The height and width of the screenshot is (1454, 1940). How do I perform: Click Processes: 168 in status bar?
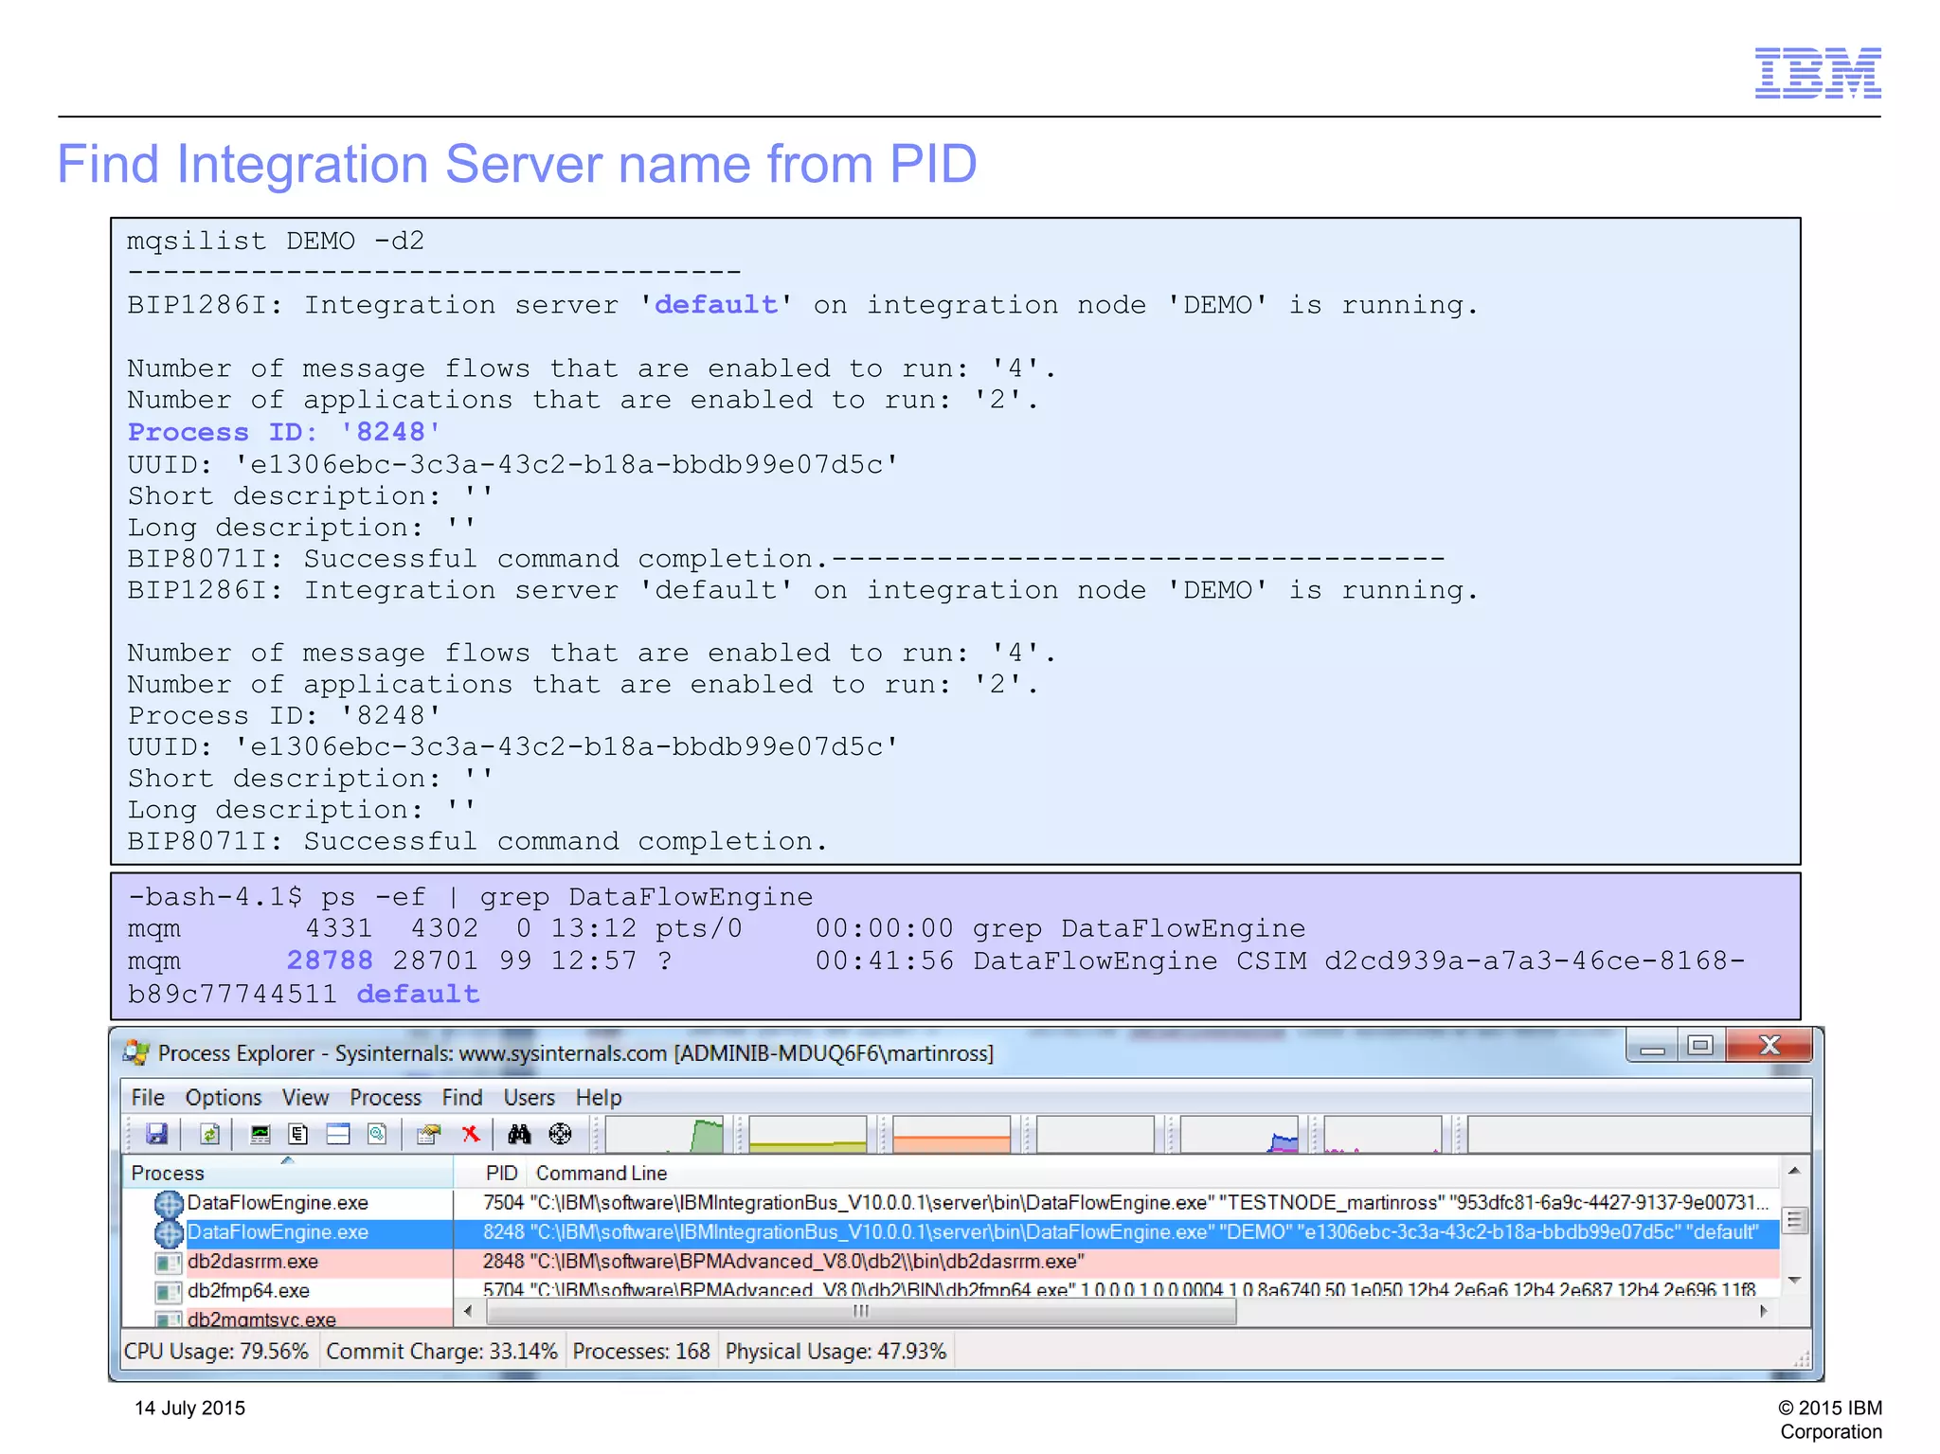click(641, 1351)
